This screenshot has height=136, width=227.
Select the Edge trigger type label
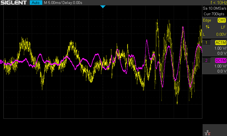pyautogui.click(x=207, y=20)
